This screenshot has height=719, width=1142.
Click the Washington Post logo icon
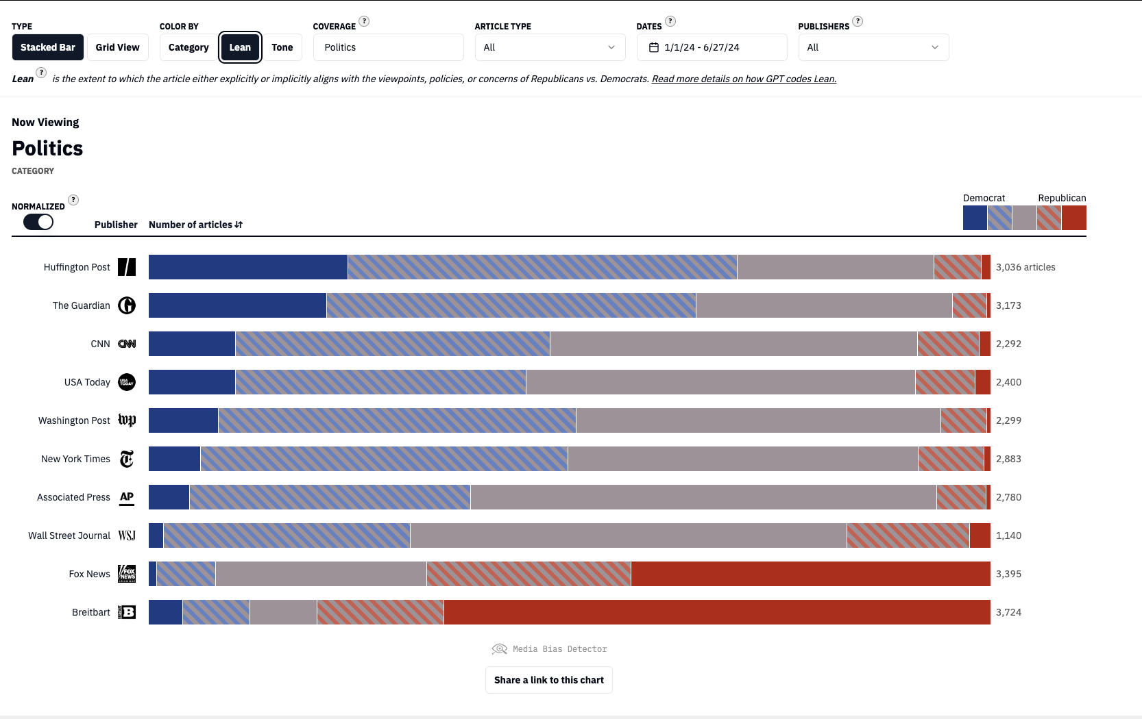[127, 420]
